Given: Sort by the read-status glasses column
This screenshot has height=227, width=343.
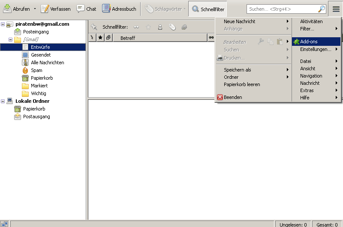Looking at the screenshot, I should tap(211, 38).
